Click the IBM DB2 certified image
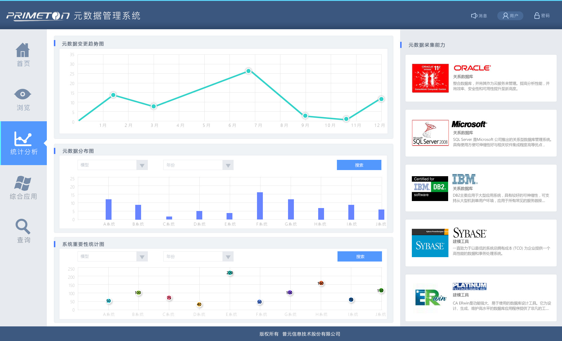Image resolution: width=562 pixels, height=341 pixels. coord(430,188)
